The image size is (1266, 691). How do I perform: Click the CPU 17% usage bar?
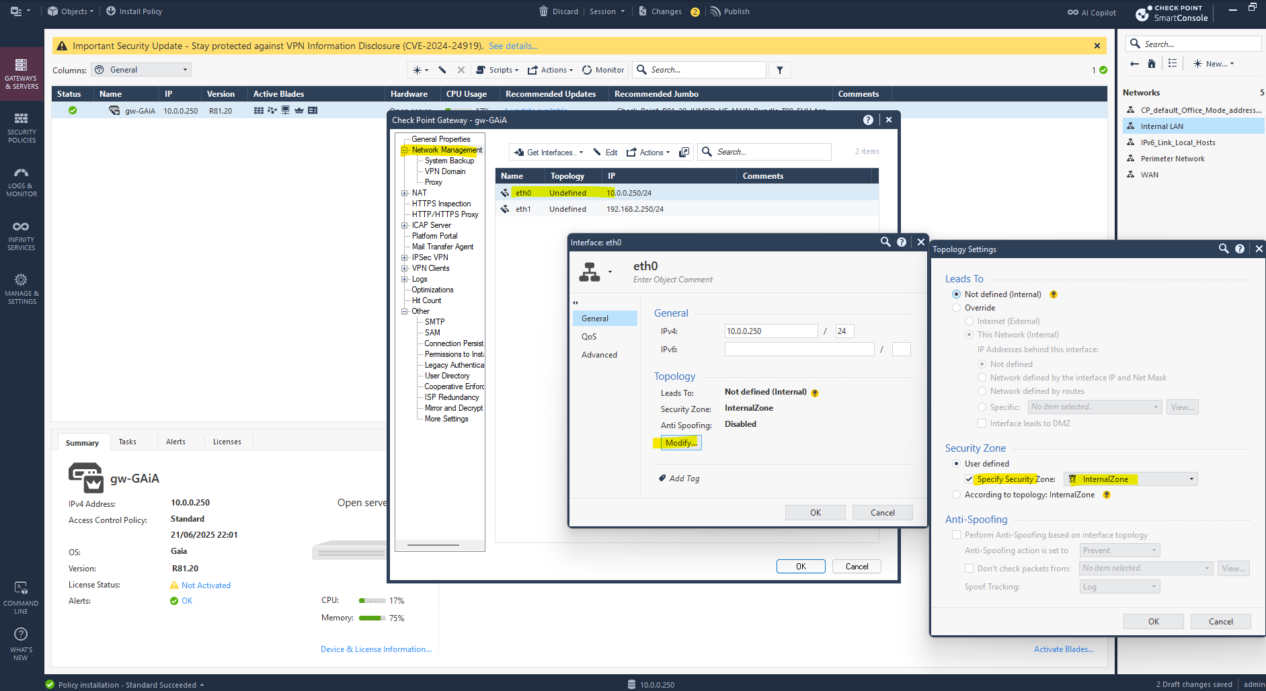pos(372,601)
